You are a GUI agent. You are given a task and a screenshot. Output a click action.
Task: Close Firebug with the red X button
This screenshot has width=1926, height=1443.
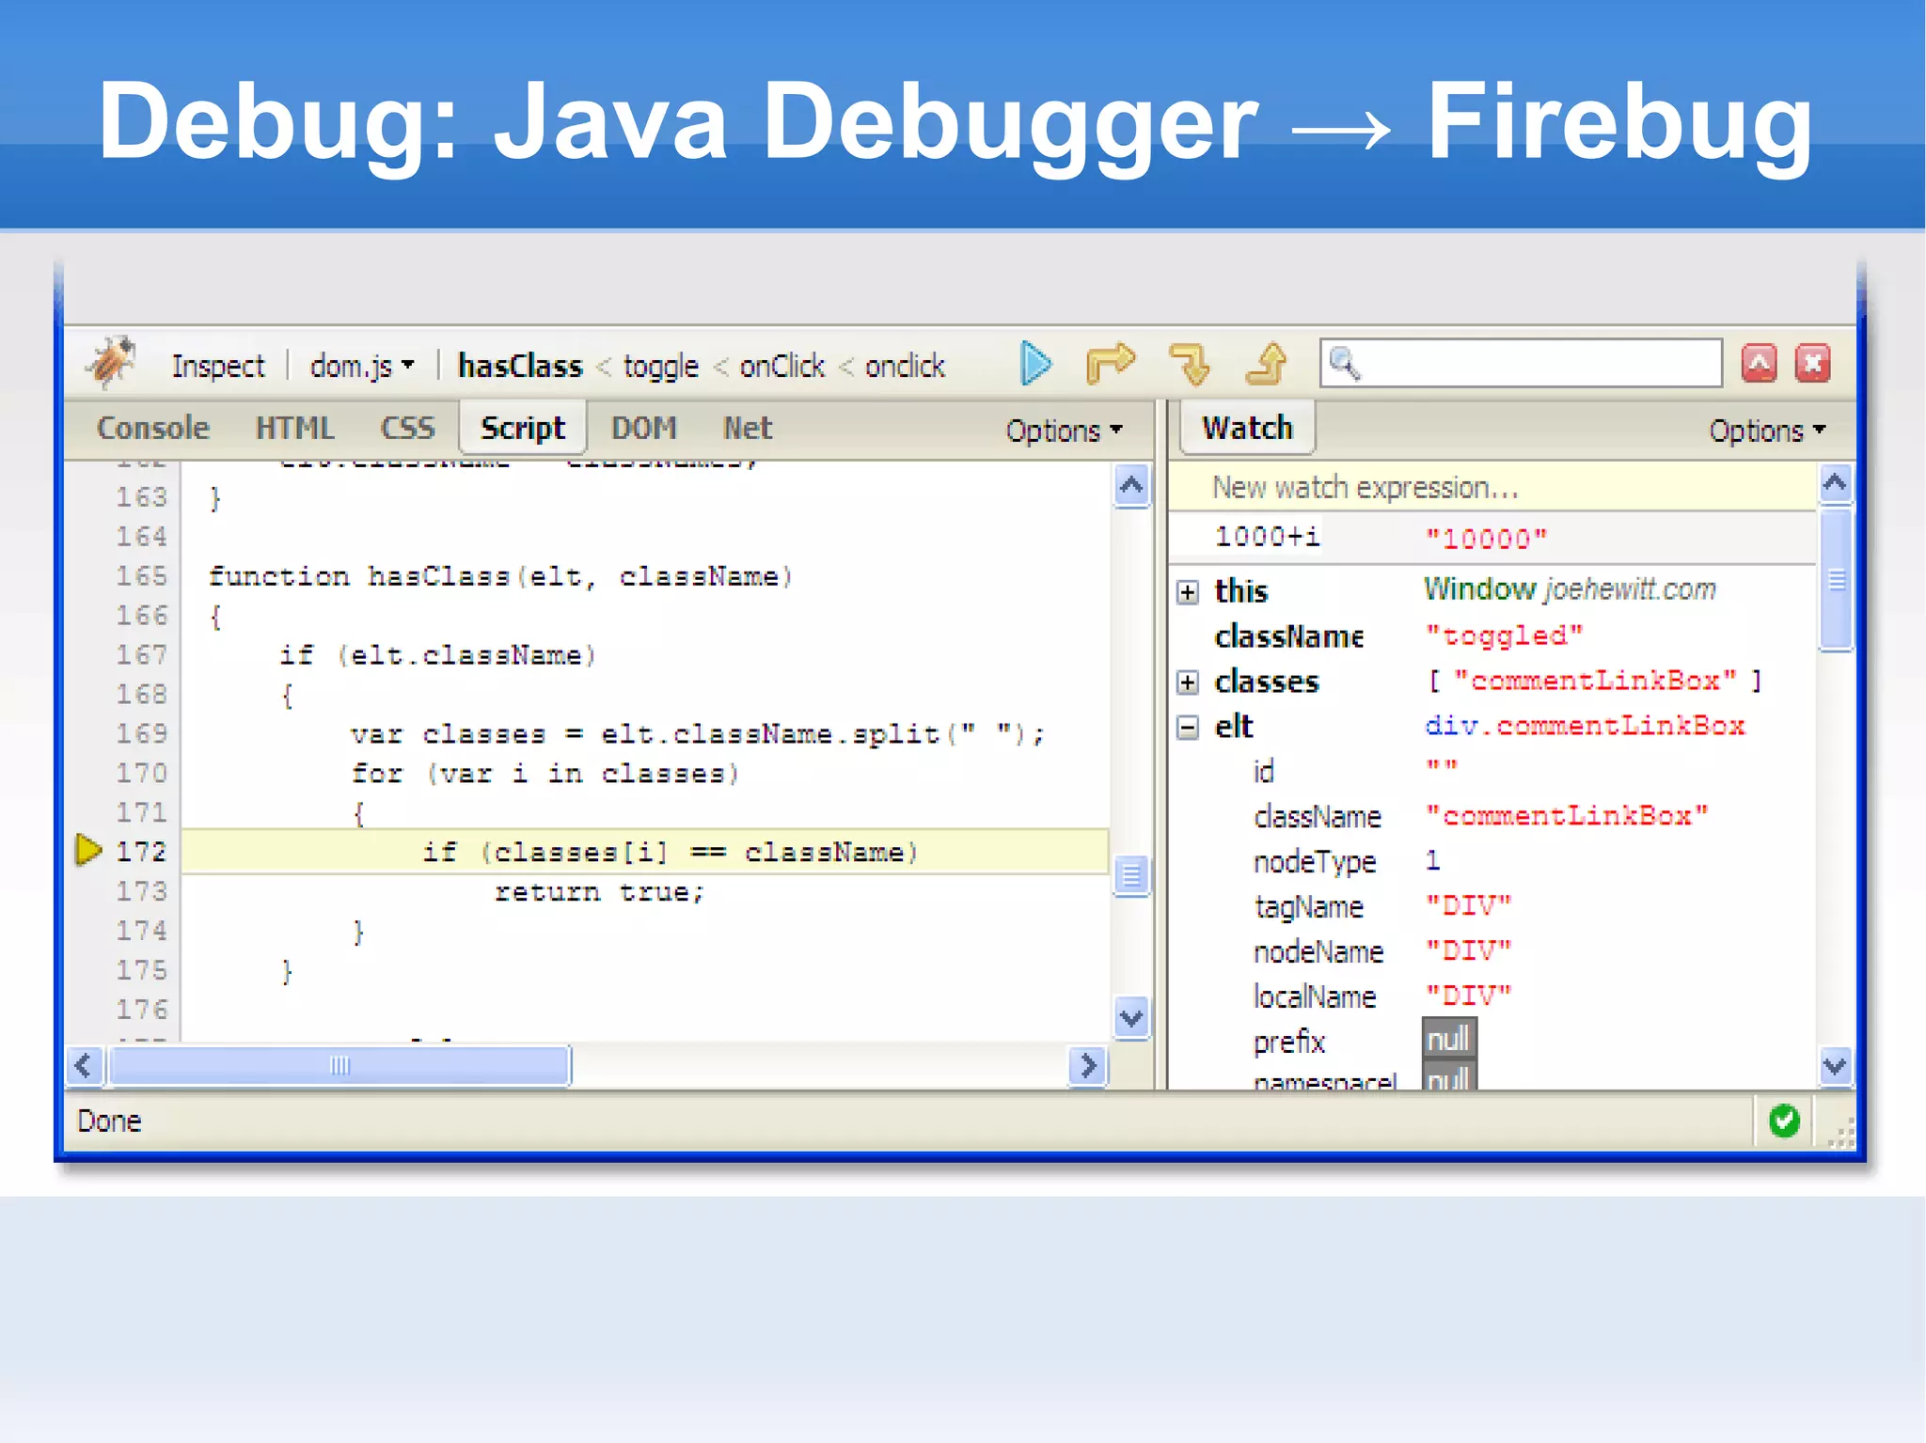(1812, 363)
